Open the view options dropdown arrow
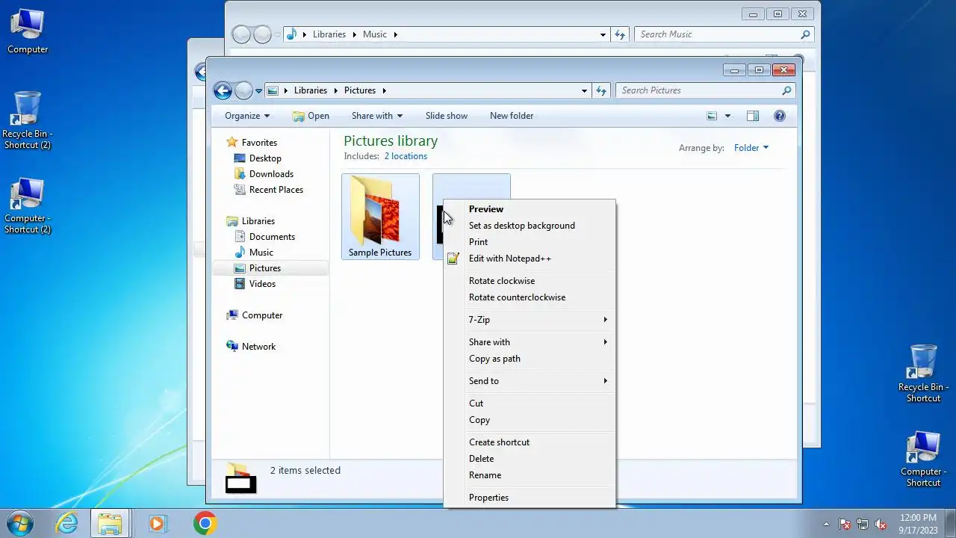 point(727,116)
